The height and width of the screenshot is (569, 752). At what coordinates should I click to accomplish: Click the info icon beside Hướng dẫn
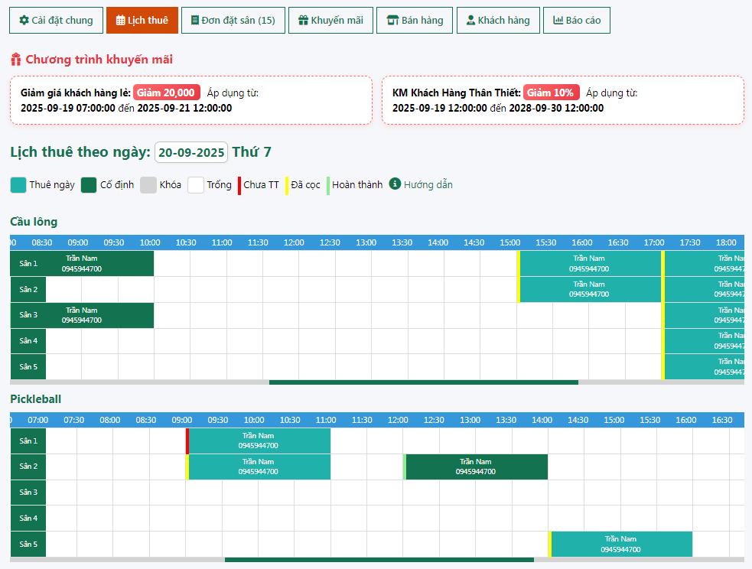click(395, 184)
